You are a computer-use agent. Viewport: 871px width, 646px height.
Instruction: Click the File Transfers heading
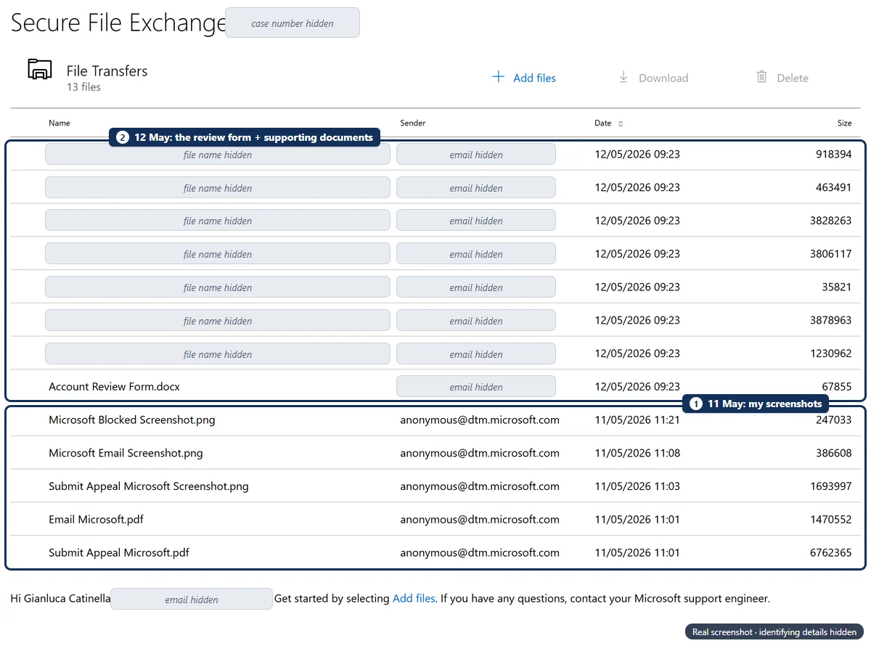107,70
